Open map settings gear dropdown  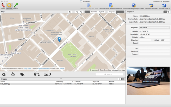pyautogui.click(x=70, y=12)
